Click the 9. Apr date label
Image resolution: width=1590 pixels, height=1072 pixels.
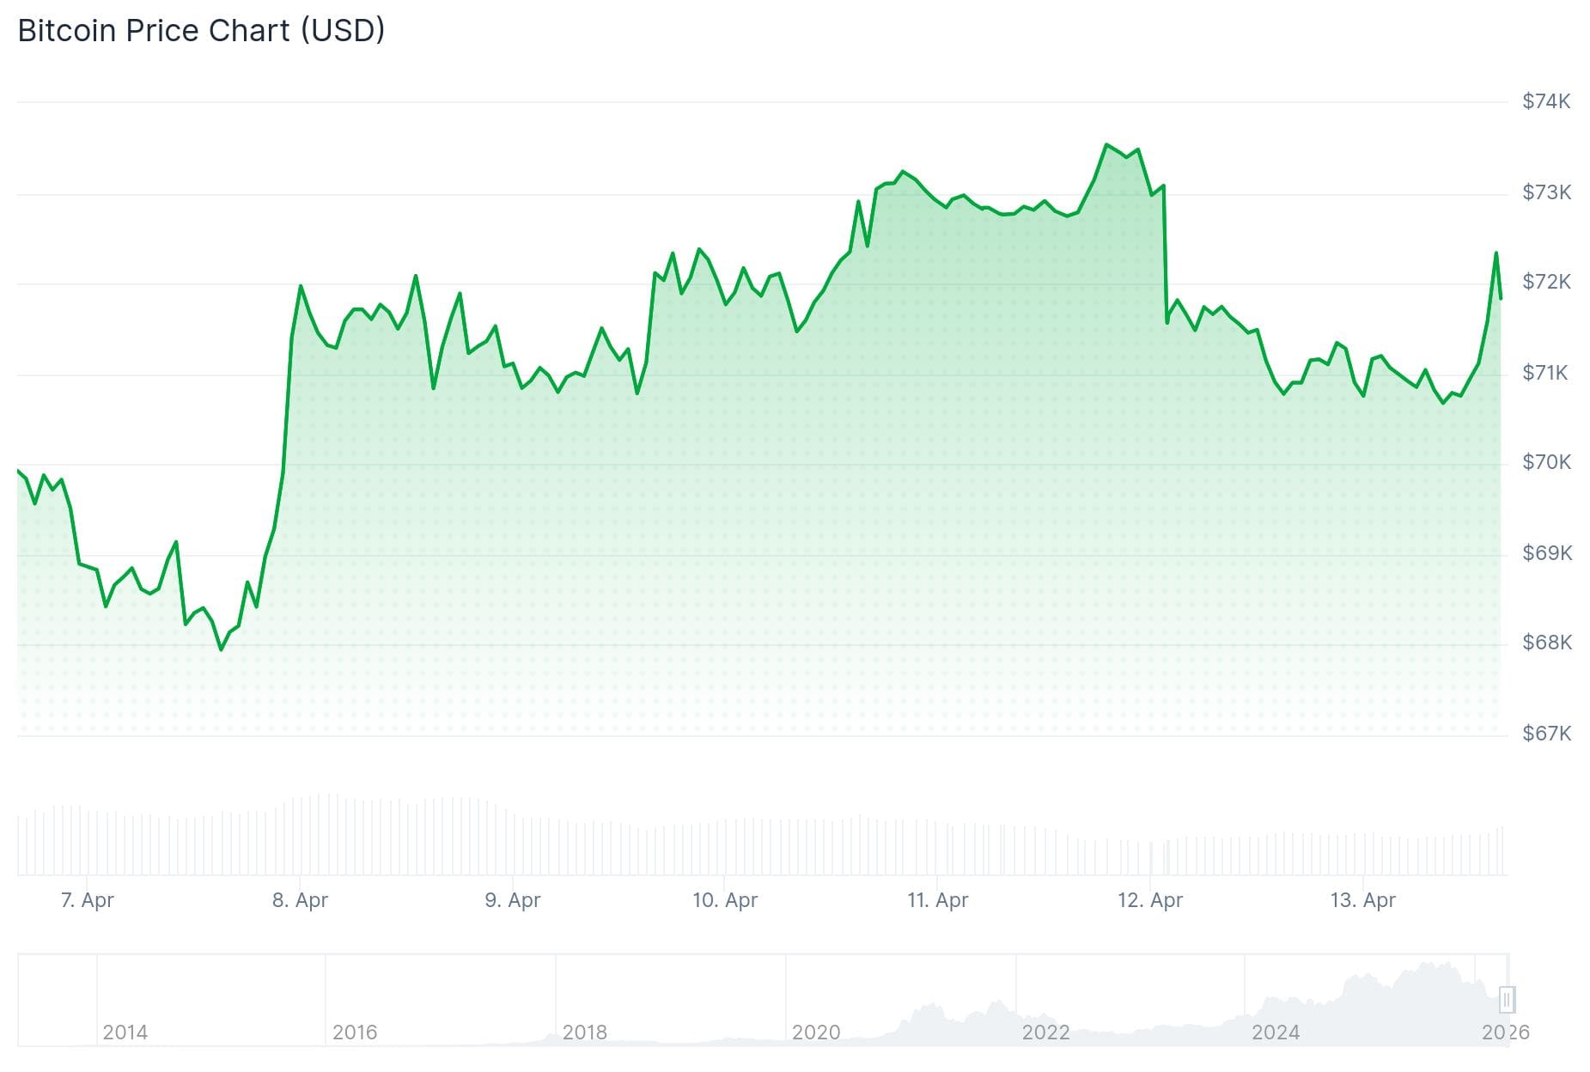[x=512, y=900]
